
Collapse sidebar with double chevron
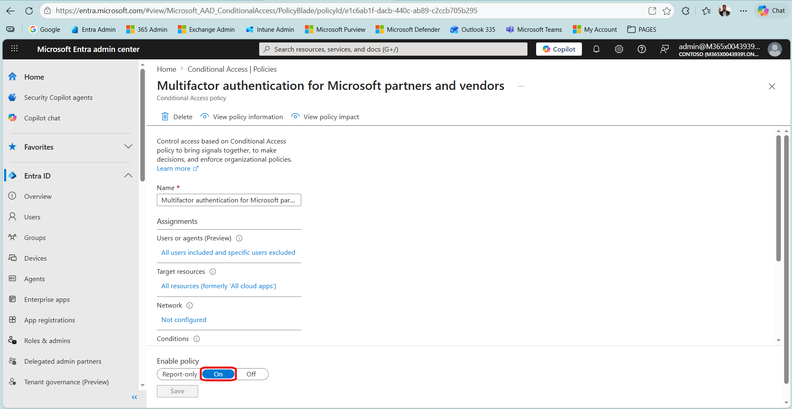(134, 397)
